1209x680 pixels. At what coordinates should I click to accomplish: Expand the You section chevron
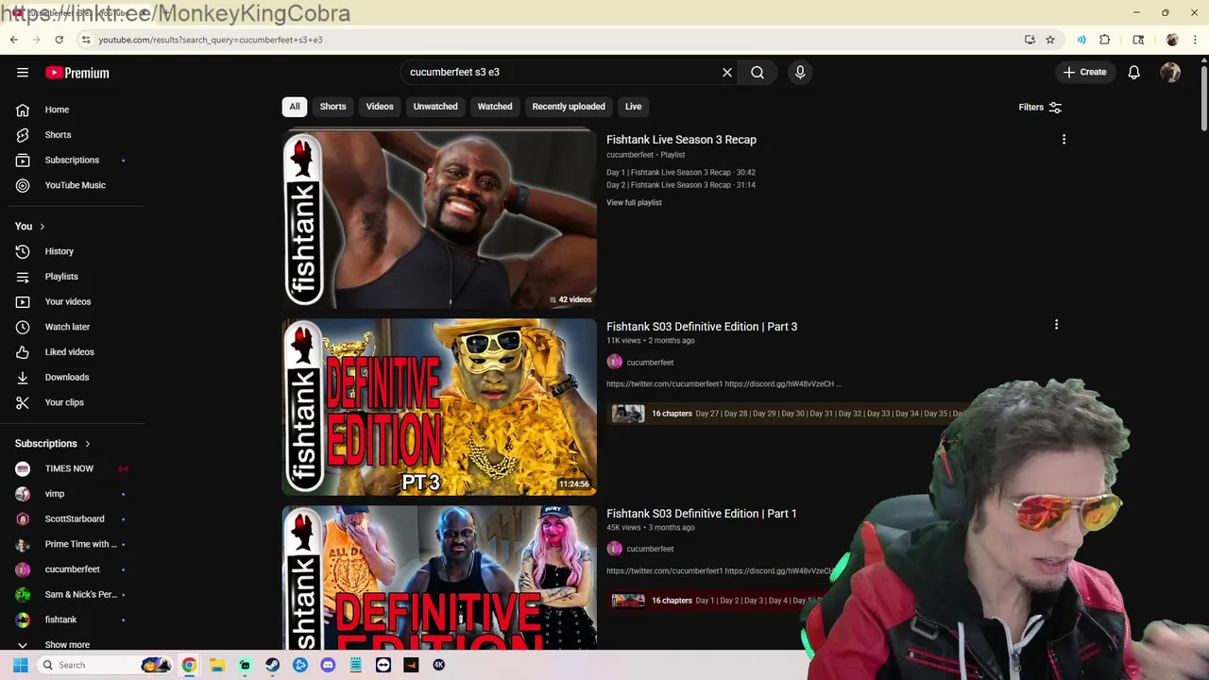[x=42, y=227]
